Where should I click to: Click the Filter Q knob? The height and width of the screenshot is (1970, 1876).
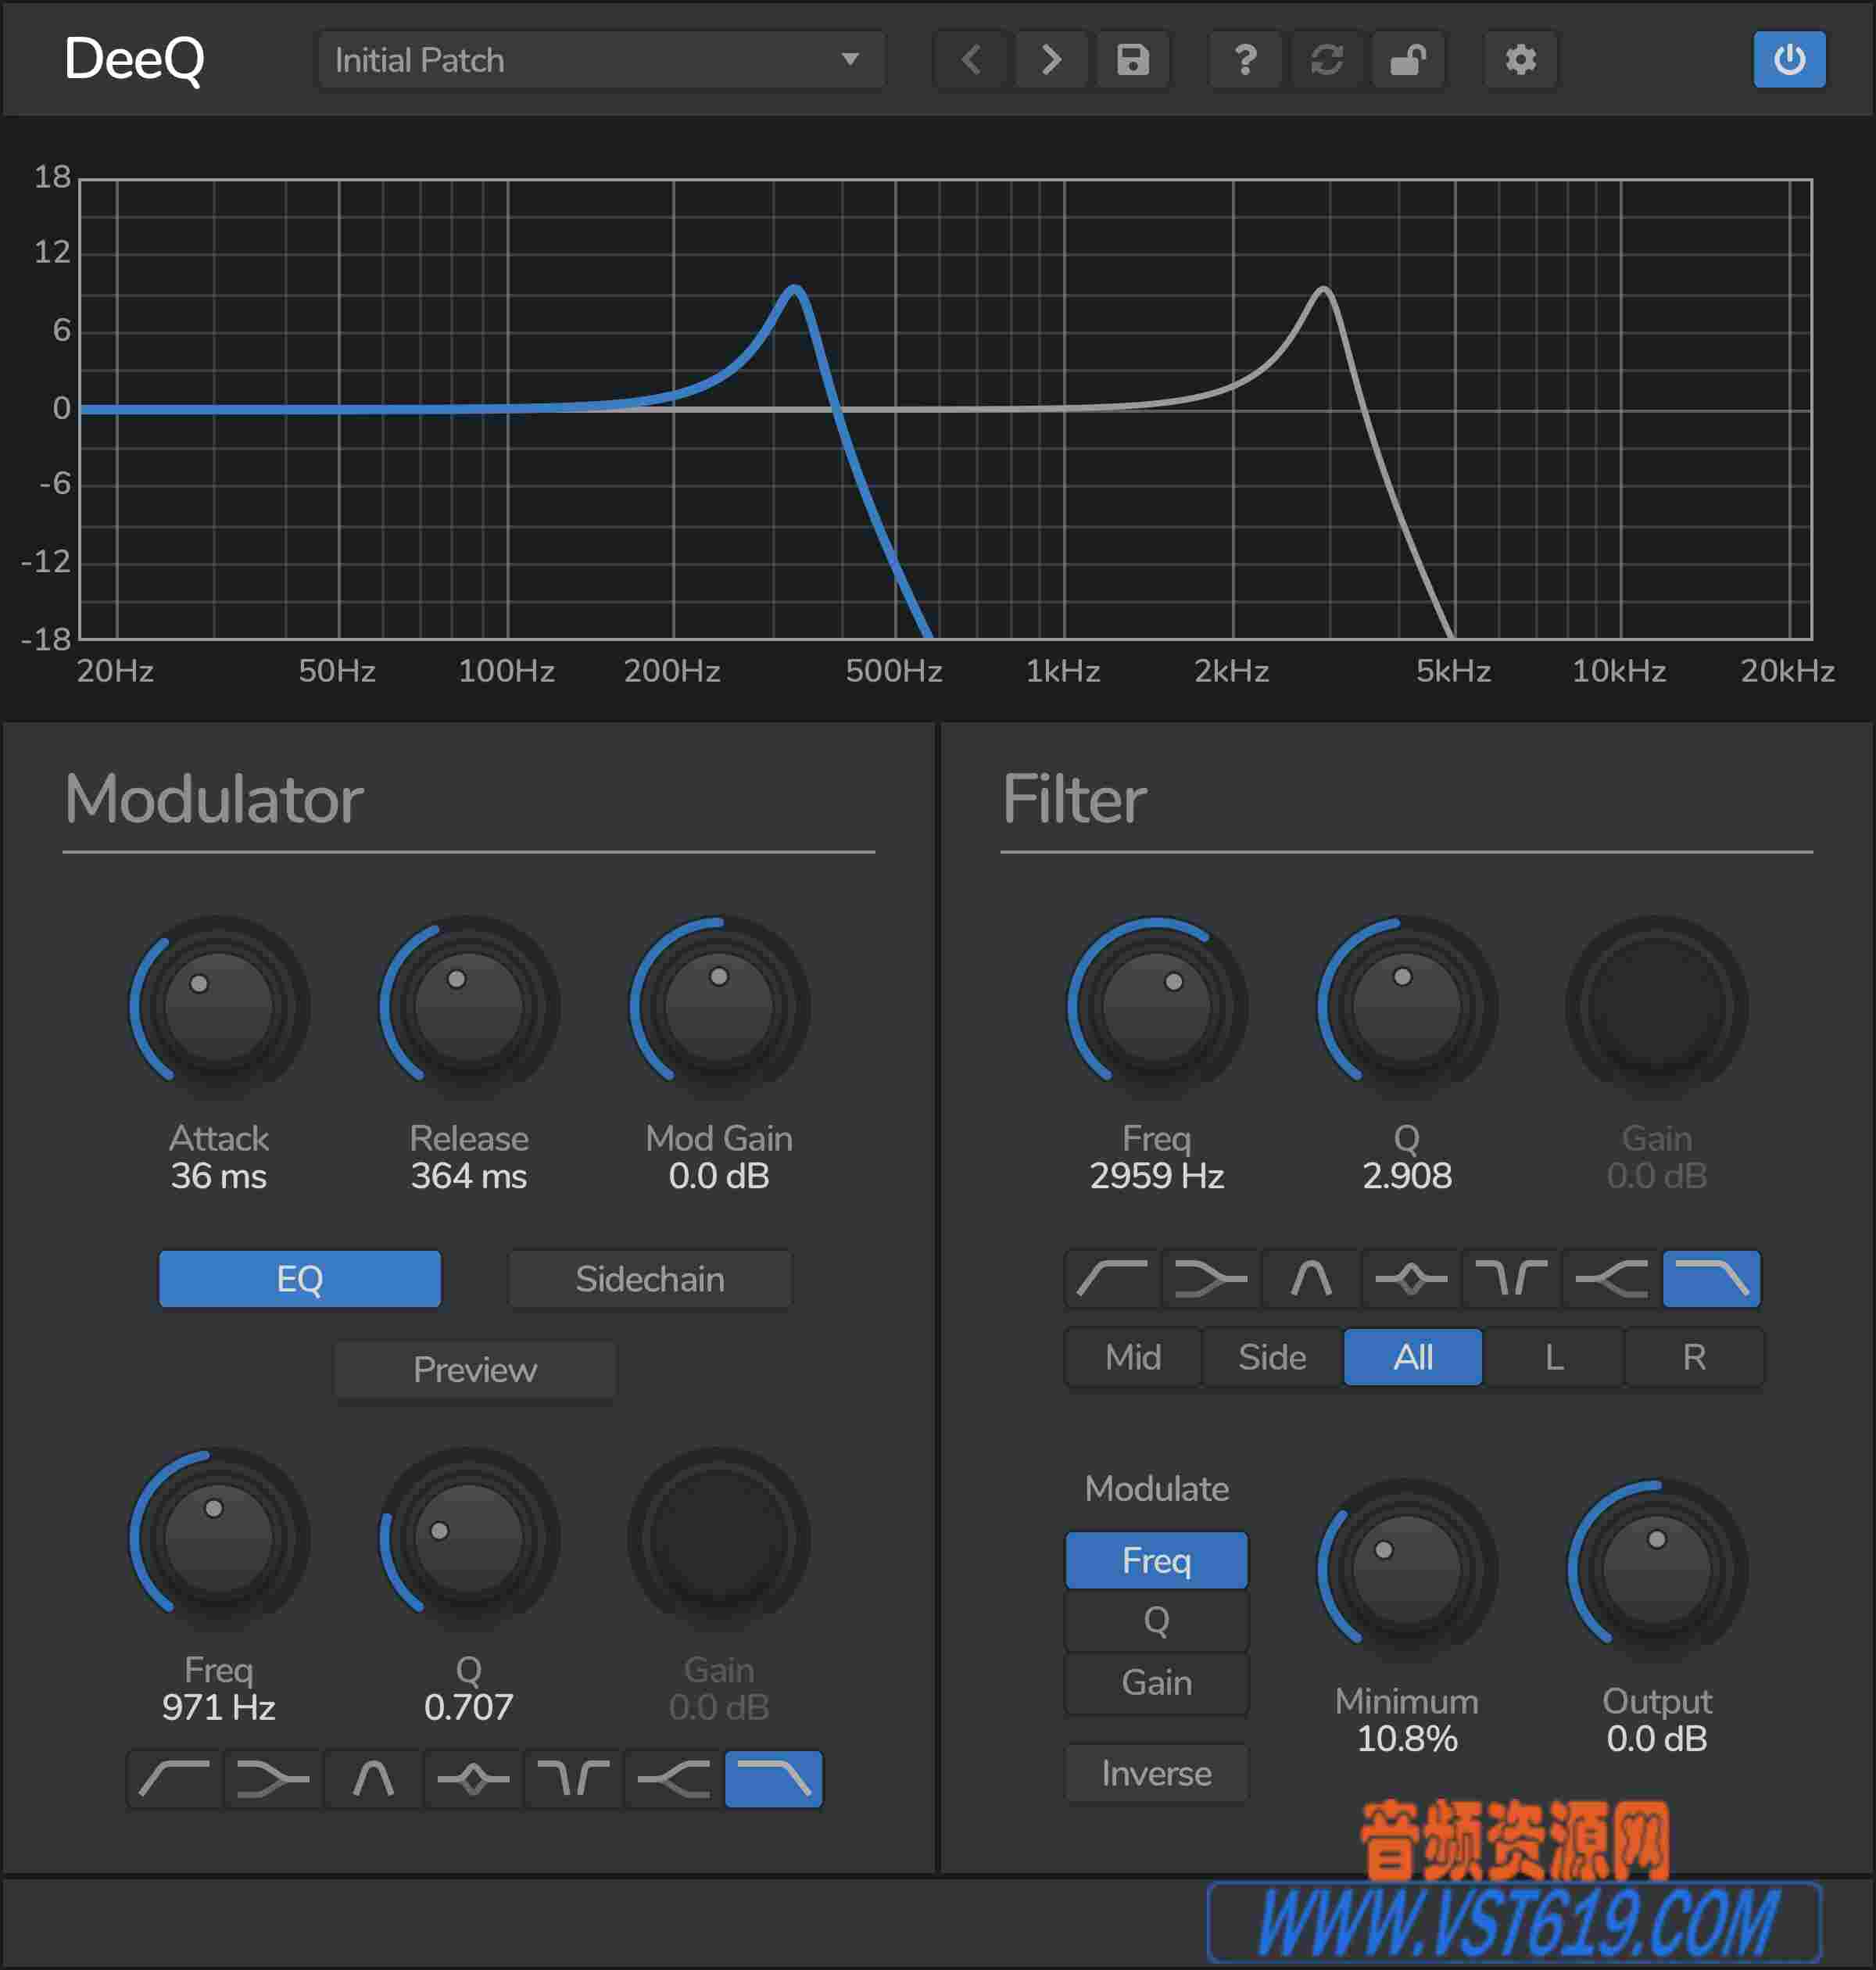(1407, 1006)
